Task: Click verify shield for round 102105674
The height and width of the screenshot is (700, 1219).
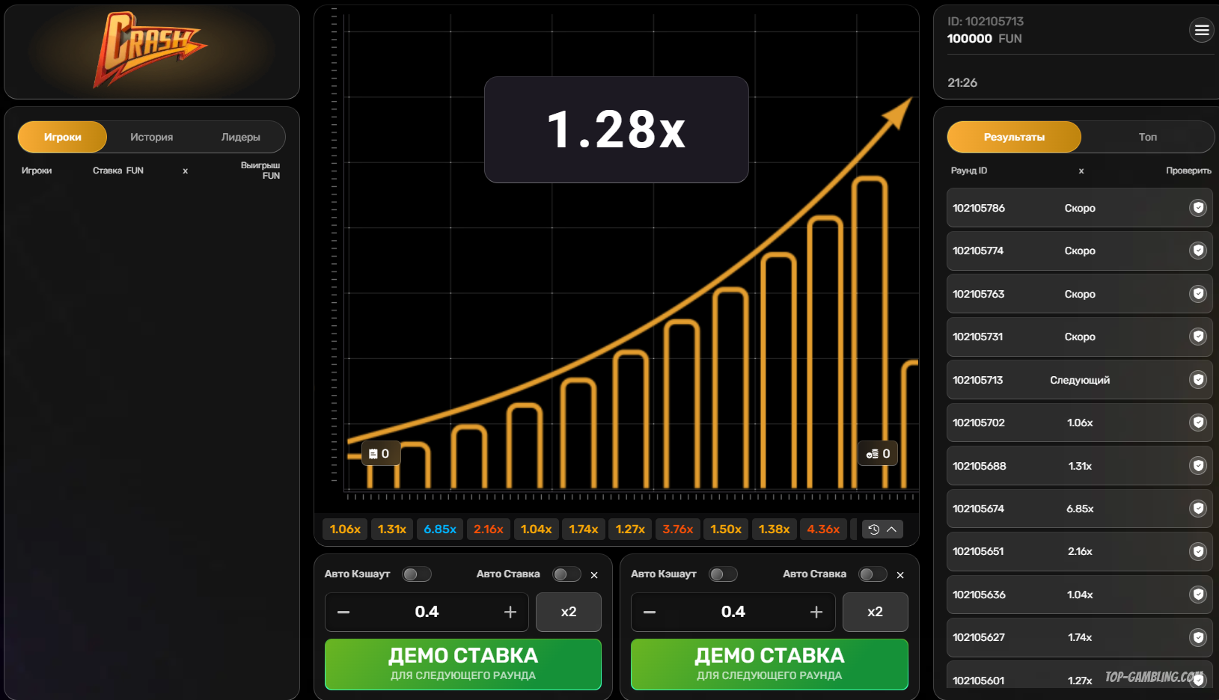Action: [1198, 509]
